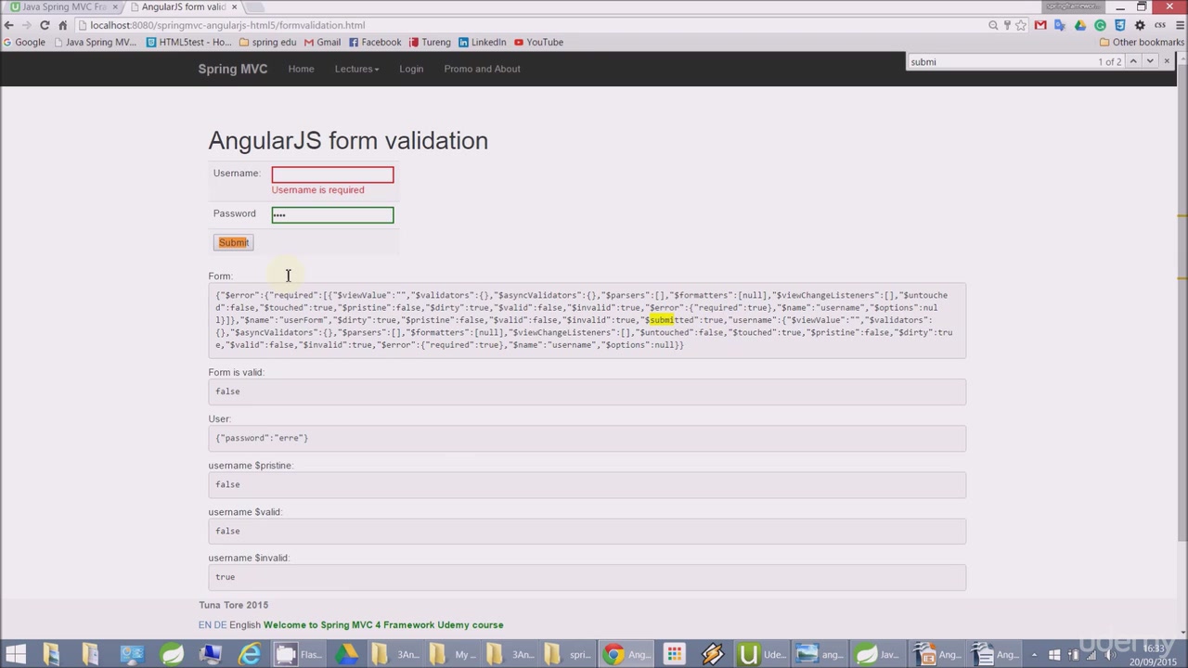Open the HTML5test bookmark

coord(189,42)
